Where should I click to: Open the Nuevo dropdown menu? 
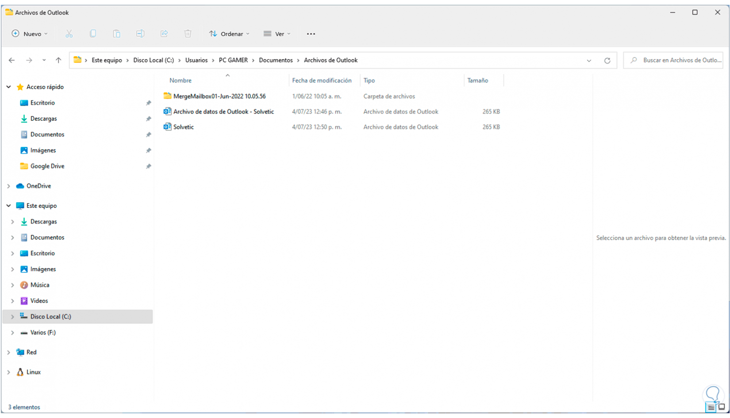point(30,34)
